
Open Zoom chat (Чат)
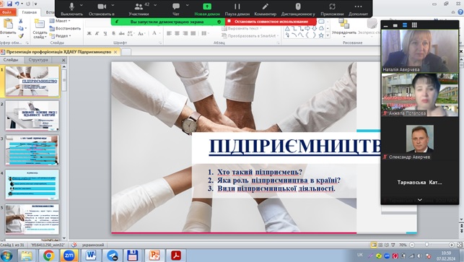(x=176, y=9)
